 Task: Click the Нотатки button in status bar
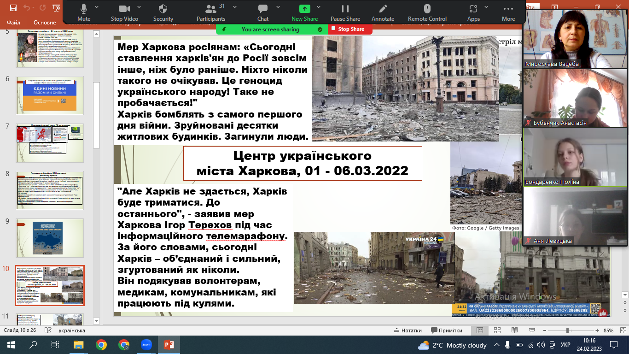pyautogui.click(x=408, y=330)
